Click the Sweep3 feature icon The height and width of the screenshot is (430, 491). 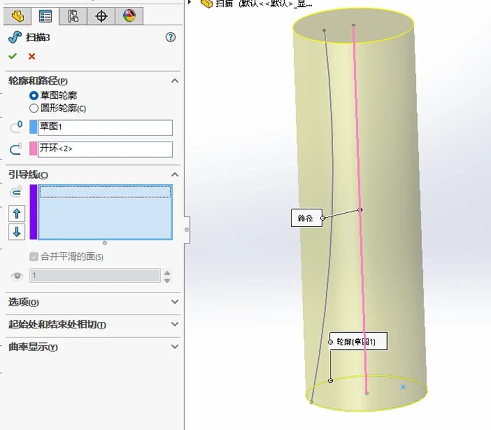pos(15,38)
